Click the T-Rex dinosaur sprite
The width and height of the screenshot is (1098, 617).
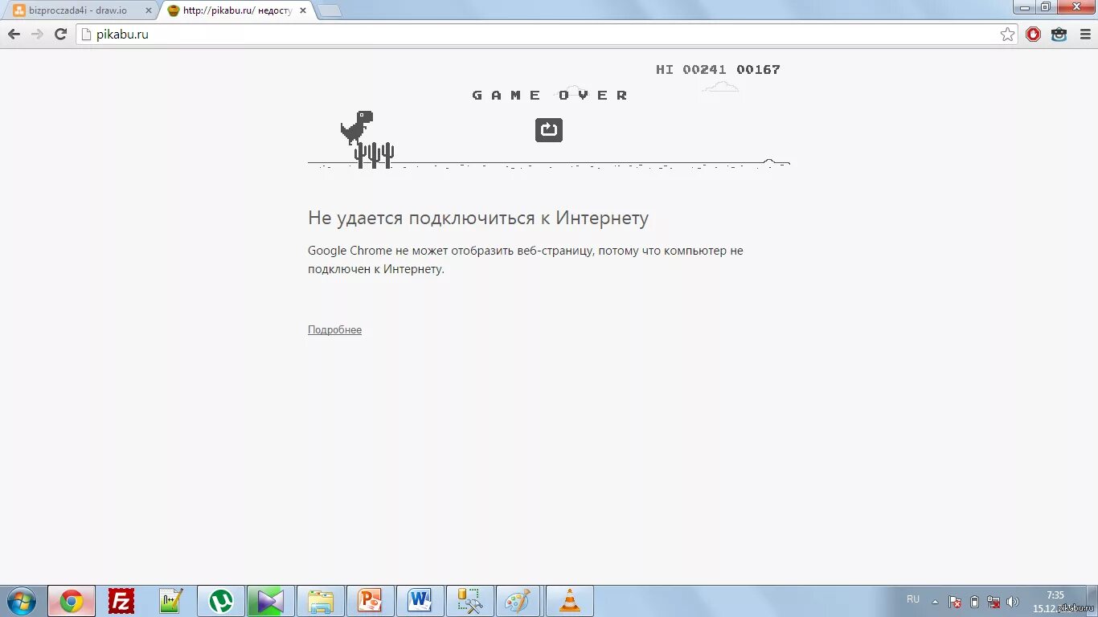point(357,127)
